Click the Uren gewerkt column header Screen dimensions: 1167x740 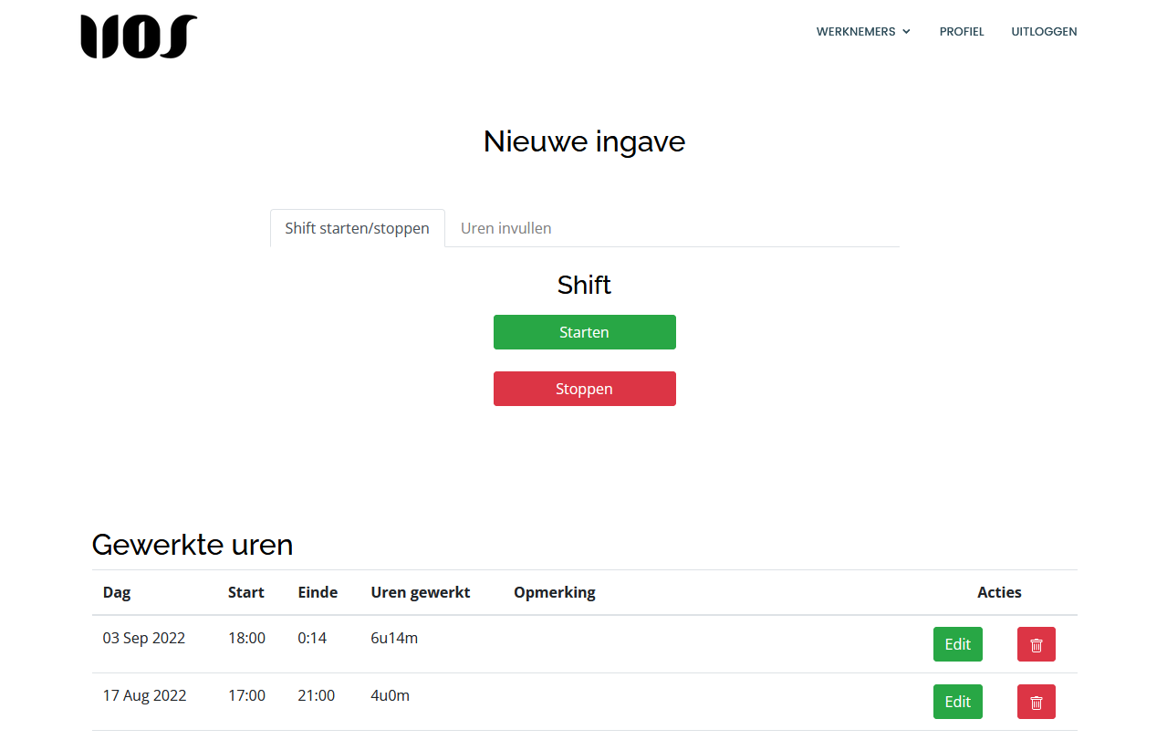(420, 592)
